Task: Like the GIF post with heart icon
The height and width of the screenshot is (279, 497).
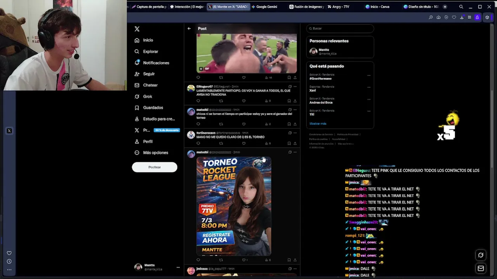Action: point(244,77)
